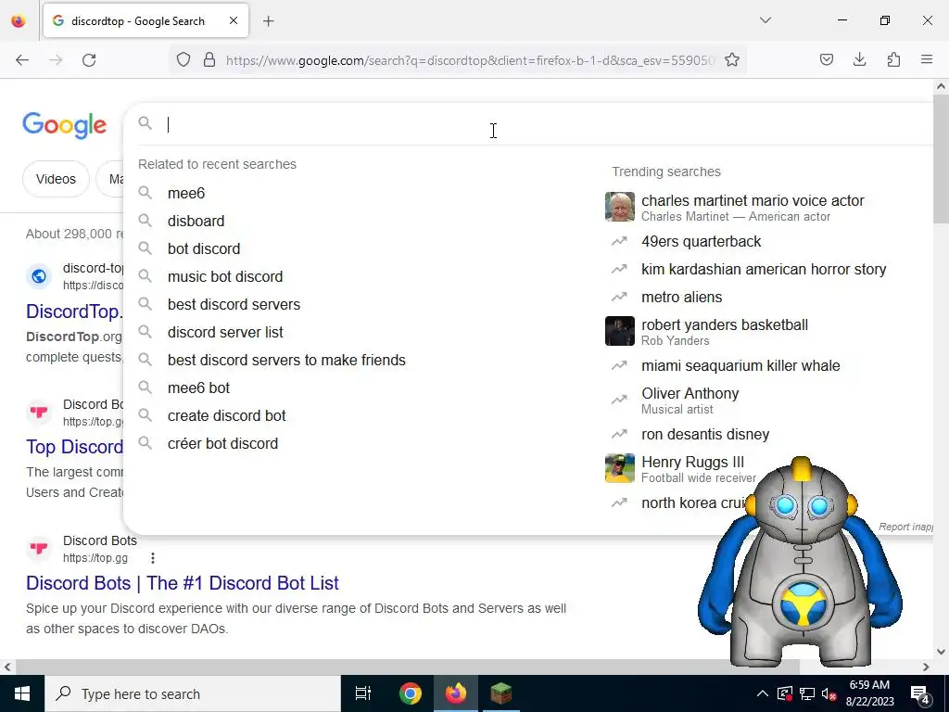Click the horizontal scrollbar right arrow
949x712 pixels.
pos(926,667)
